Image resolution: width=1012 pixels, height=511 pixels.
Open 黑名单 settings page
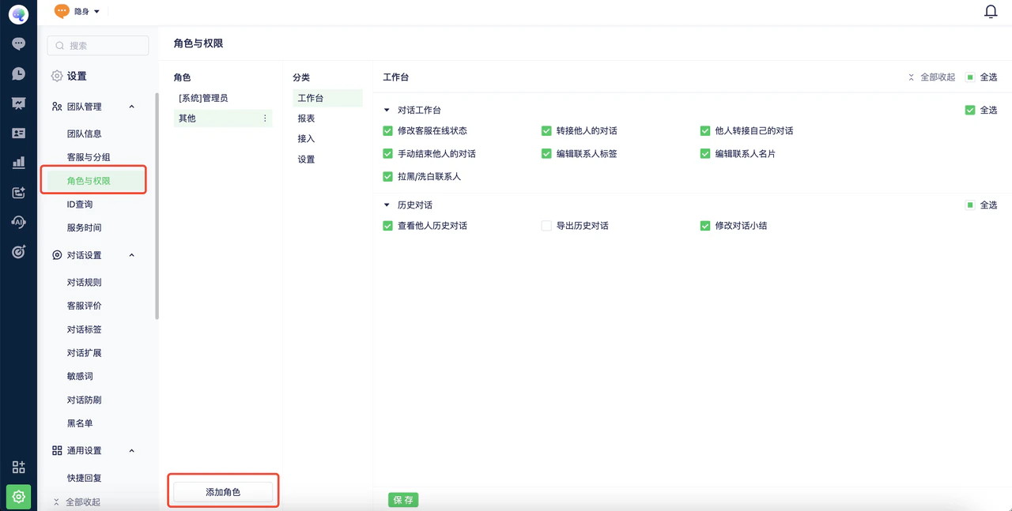pos(80,423)
